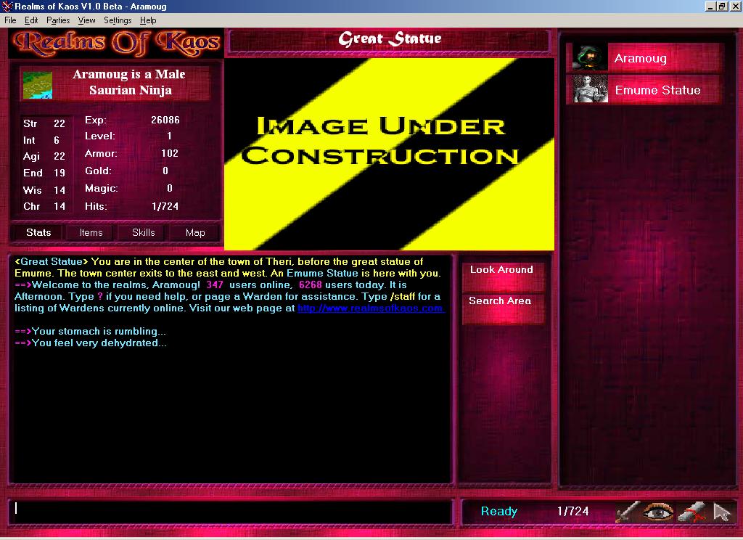
Task: Click the gray arrow pointer icon
Action: [722, 512]
